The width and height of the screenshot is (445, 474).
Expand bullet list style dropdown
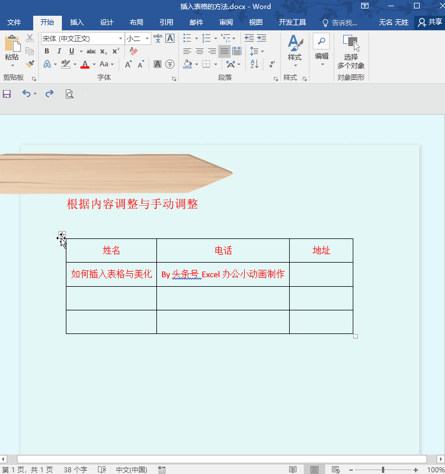[196, 38]
